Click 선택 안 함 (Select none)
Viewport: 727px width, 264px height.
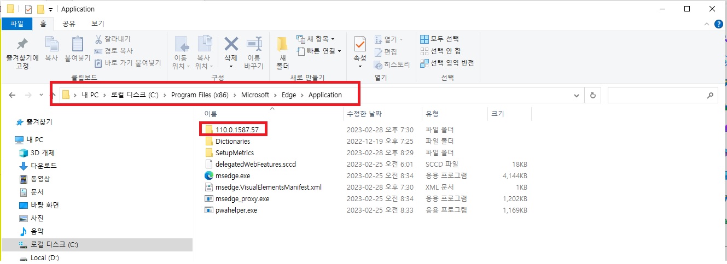click(x=440, y=51)
